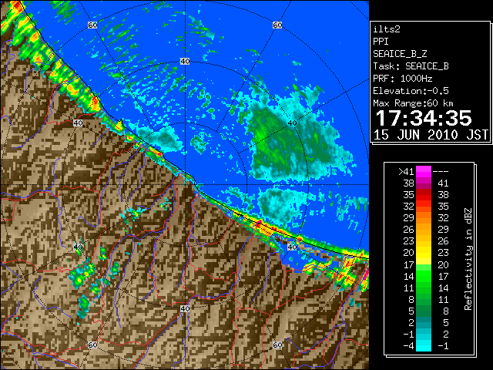Pick the bright green 14–17 dBZ band
The image size is (493, 370).
click(x=424, y=276)
